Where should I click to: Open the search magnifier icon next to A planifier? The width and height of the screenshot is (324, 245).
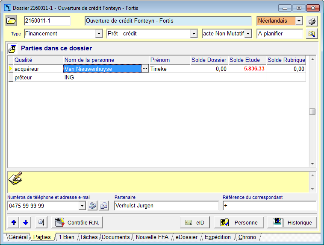pyautogui.click(x=312, y=34)
